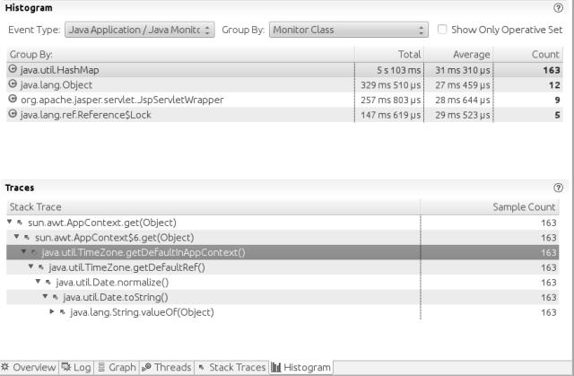Click the class icon beside java.util.HashMap

13,69
